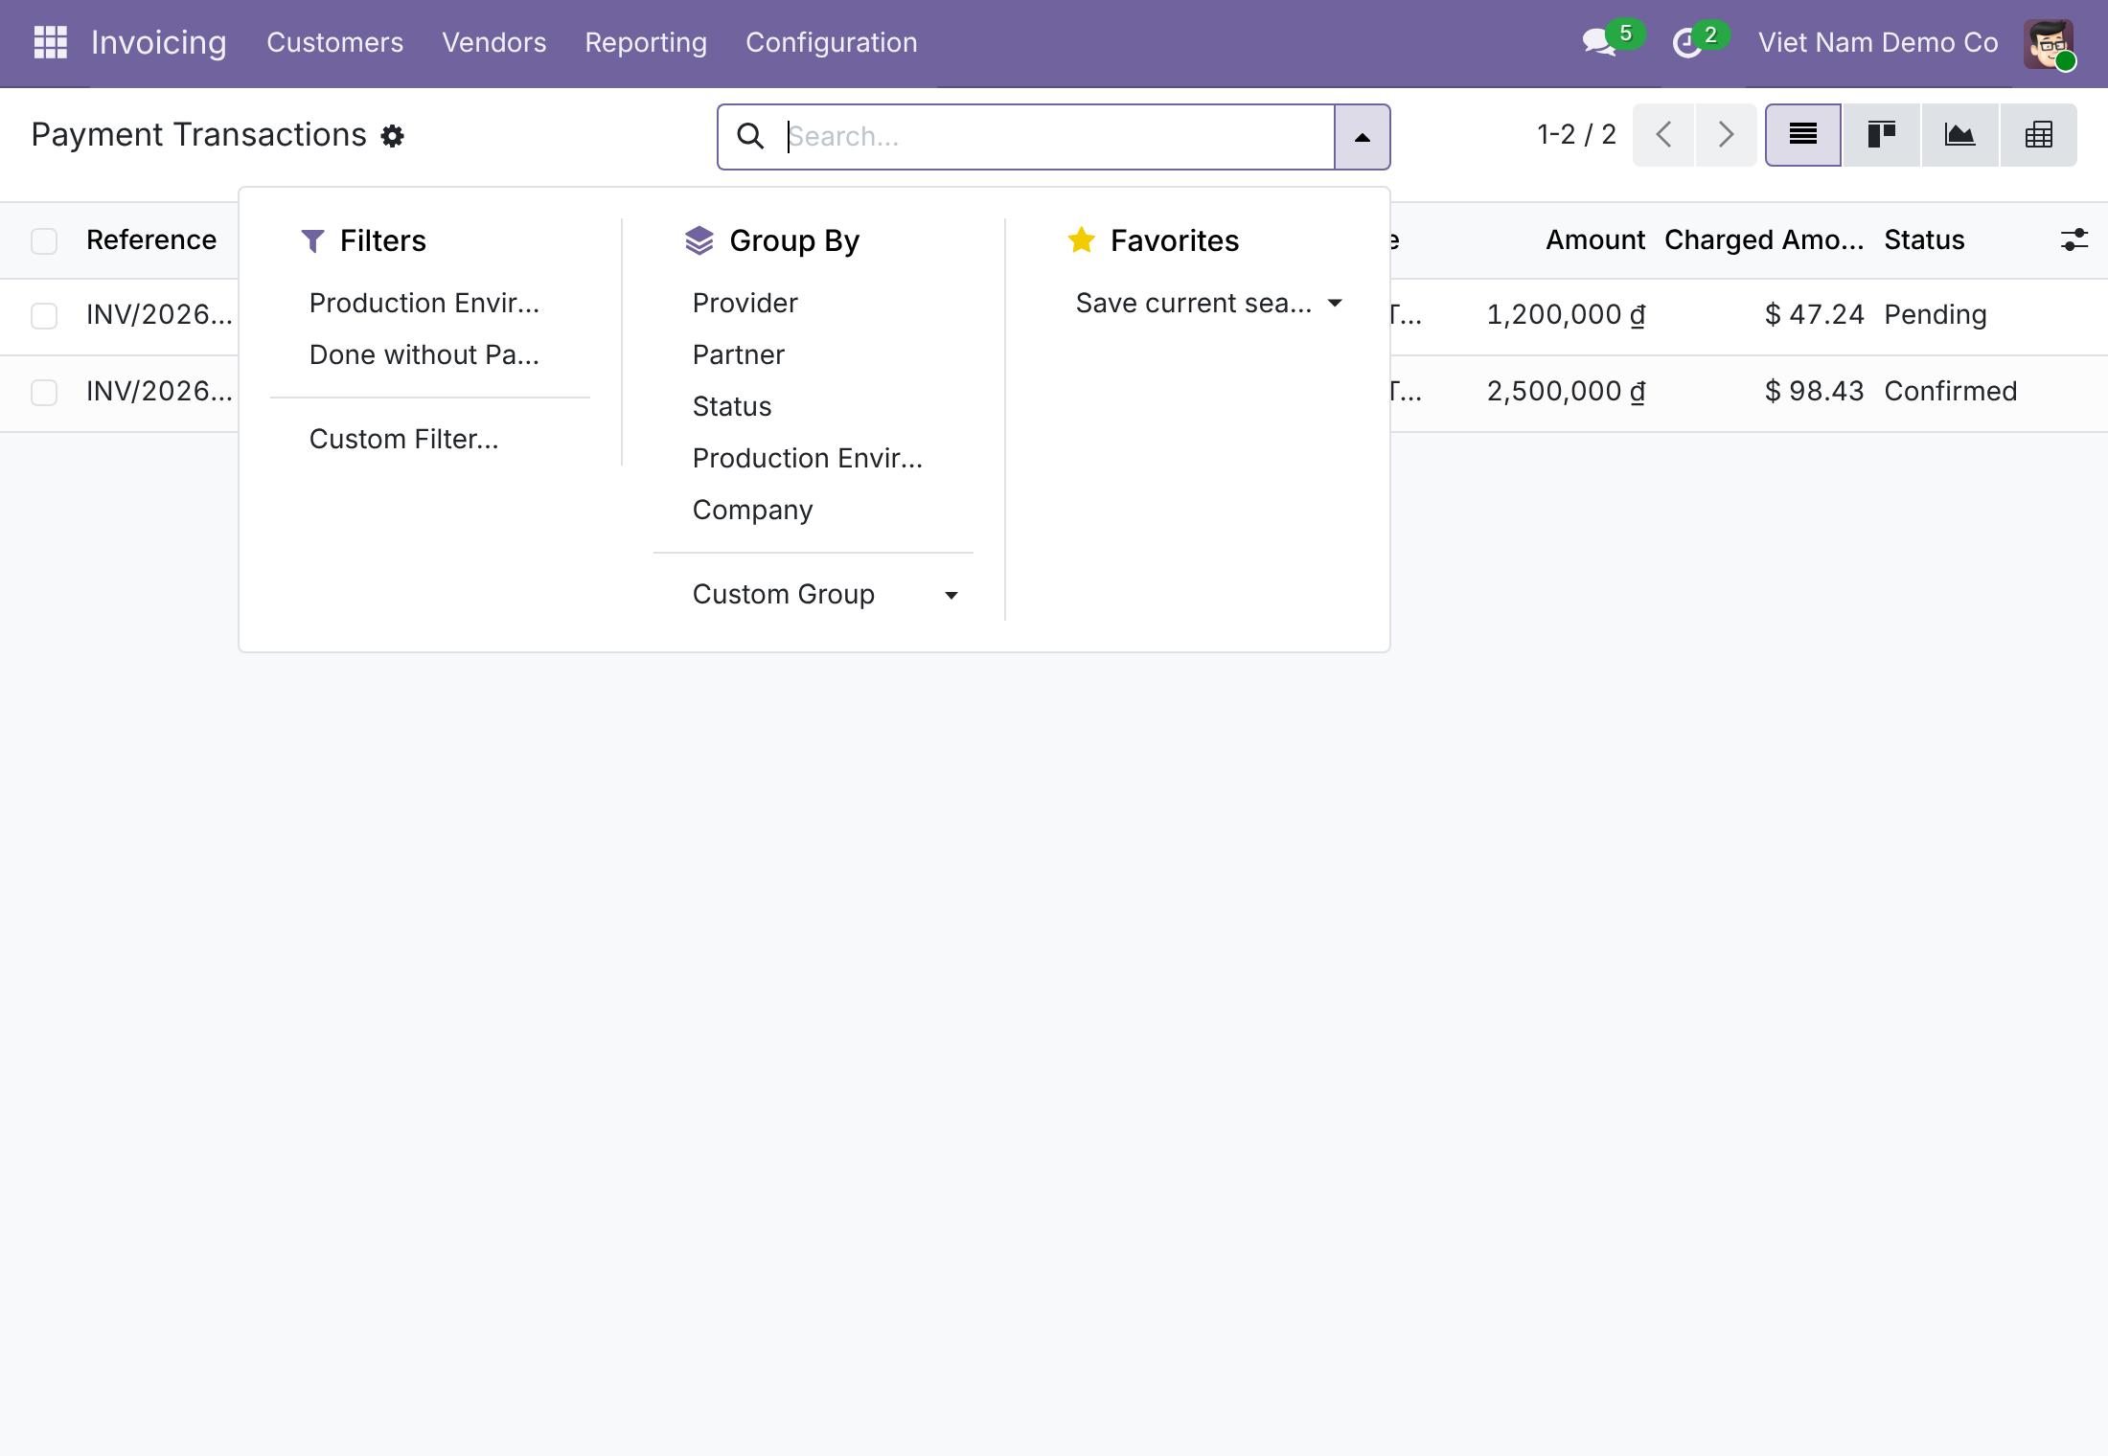Open the conversations message icon
The image size is (2108, 1456).
tap(1599, 42)
